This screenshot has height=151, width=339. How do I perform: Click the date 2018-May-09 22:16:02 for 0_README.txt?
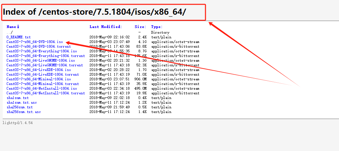click(x=110, y=37)
